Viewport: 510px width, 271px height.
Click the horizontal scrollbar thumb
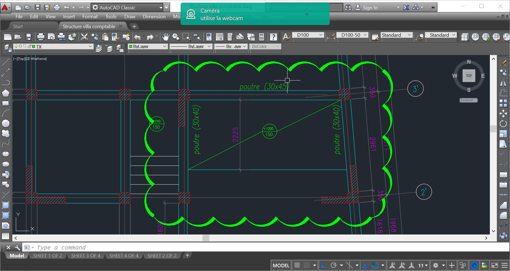coord(206,238)
